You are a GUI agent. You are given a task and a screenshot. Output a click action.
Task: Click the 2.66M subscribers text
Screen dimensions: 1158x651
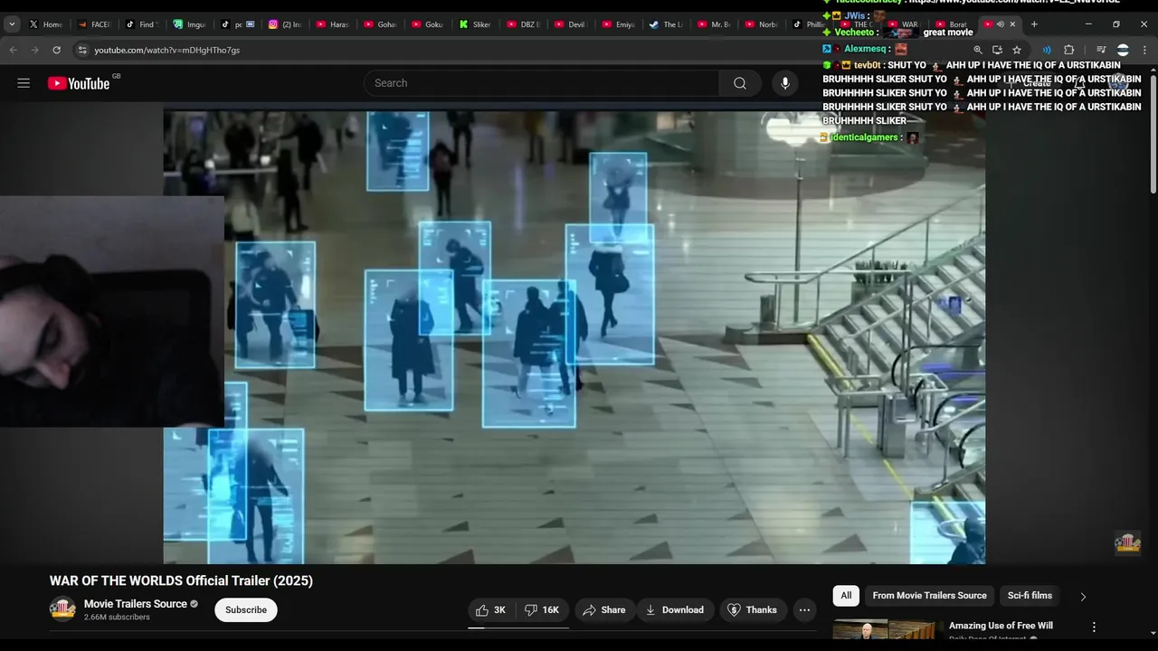pyautogui.click(x=117, y=618)
